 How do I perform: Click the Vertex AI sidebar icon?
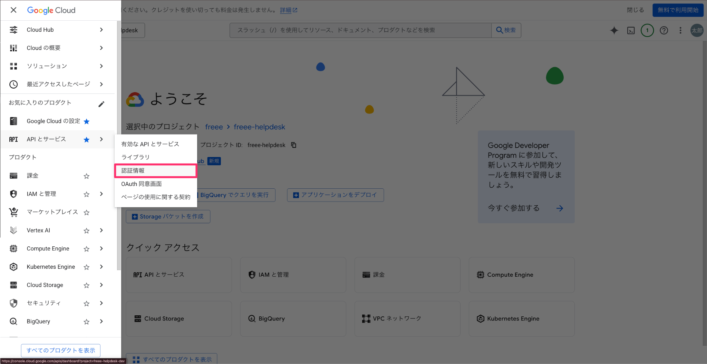coord(13,230)
